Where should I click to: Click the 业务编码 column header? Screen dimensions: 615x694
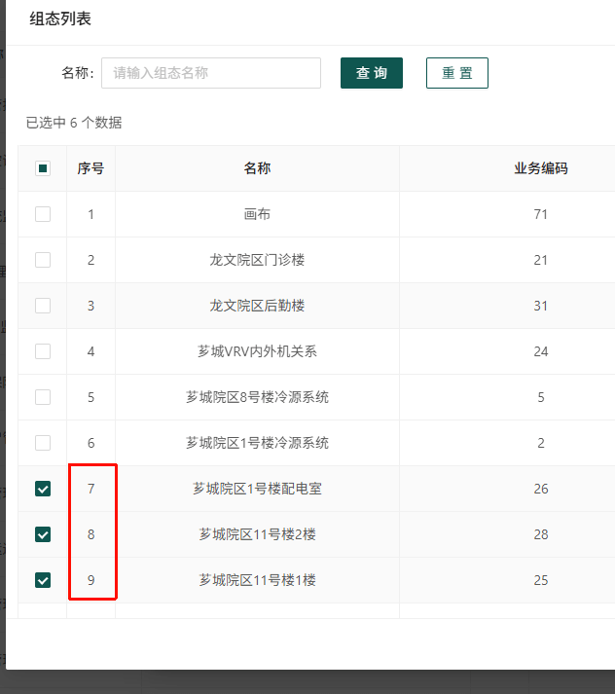click(x=540, y=168)
